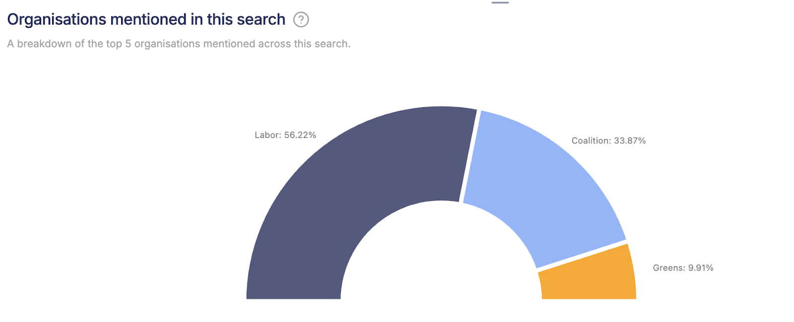Click the 56.22% percentage value

click(x=300, y=135)
